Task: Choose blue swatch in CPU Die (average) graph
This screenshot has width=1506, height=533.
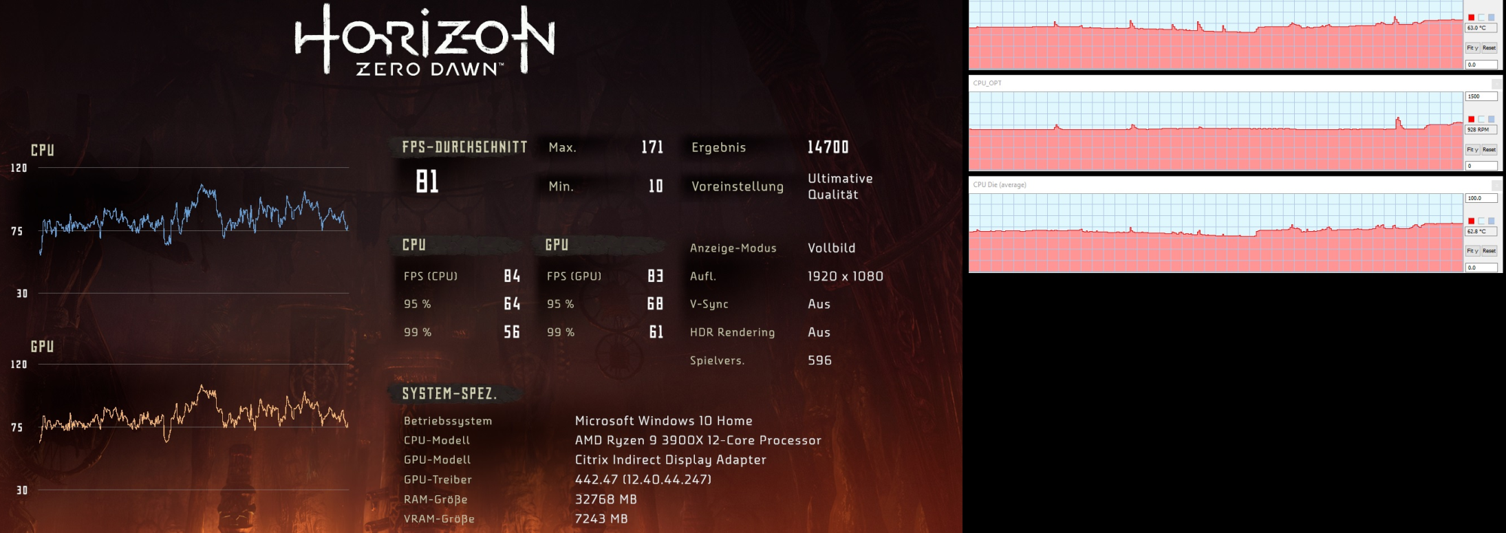Action: (x=1491, y=221)
